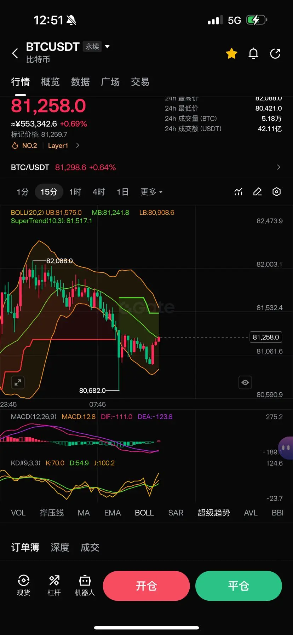293x635 pixels.
Task: Open the 数据 tab
Action: (x=80, y=82)
